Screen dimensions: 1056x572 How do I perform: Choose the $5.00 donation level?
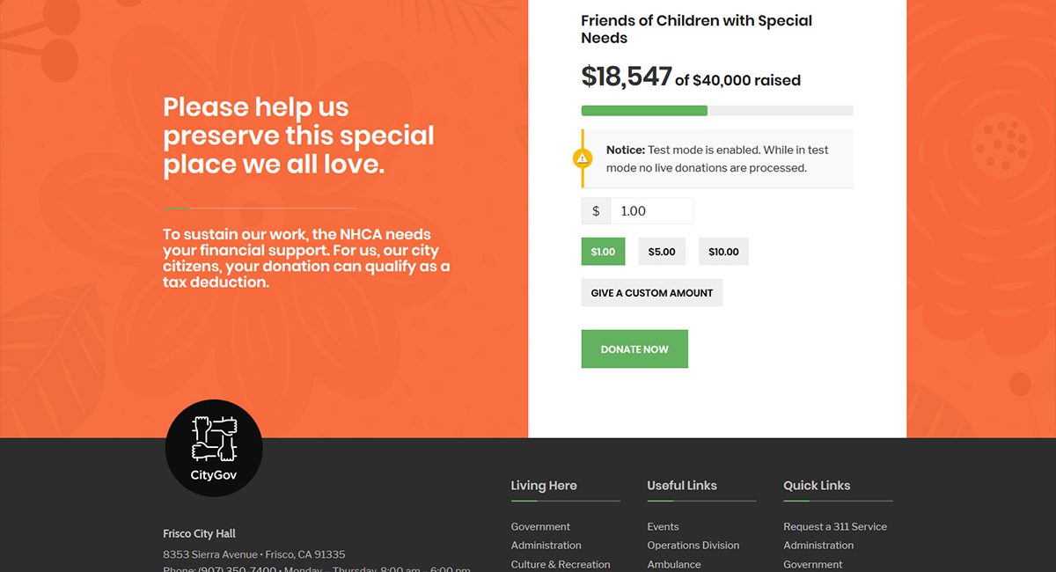tap(662, 252)
